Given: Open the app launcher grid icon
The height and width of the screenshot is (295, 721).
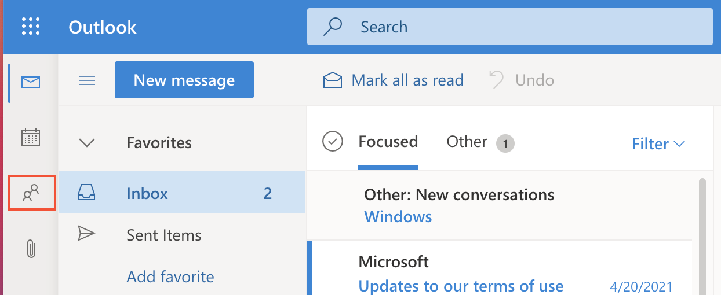Looking at the screenshot, I should tap(31, 27).
